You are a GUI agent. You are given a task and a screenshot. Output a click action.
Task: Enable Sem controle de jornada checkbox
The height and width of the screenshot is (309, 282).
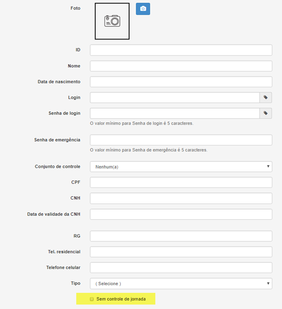[92, 299]
